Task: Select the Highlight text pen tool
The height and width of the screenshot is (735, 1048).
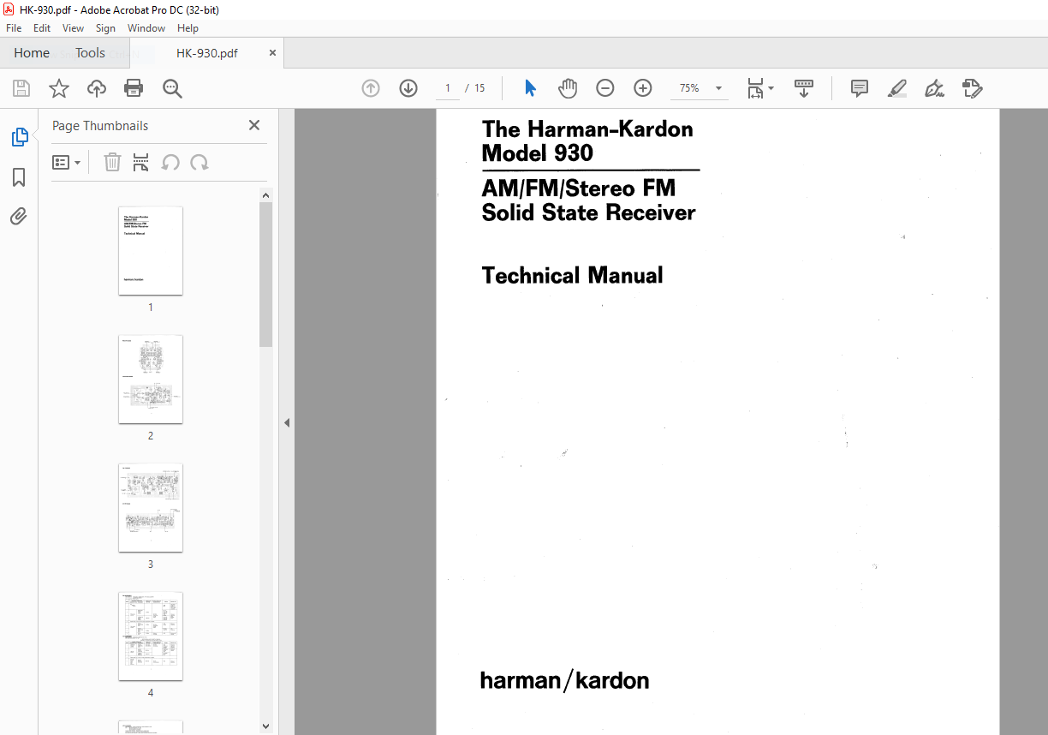Action: pos(897,88)
